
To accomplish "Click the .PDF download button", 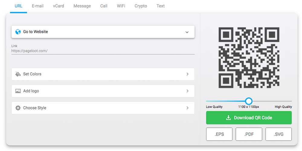I will [249, 134].
